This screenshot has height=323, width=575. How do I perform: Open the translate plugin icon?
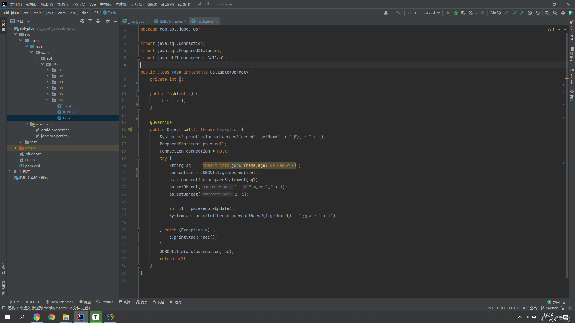(x=547, y=13)
